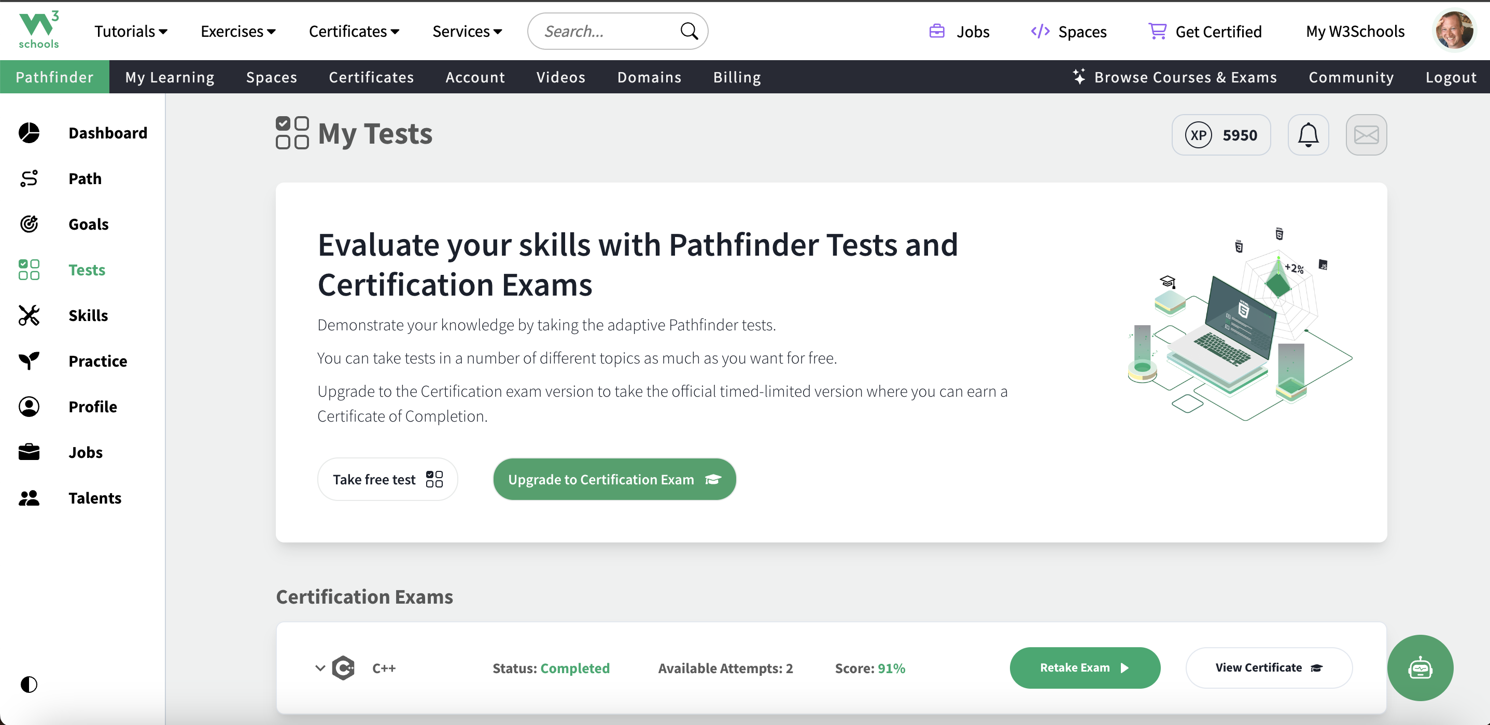This screenshot has width=1490, height=725.
Task: Open the Tutorials dropdown menu
Action: [x=131, y=31]
